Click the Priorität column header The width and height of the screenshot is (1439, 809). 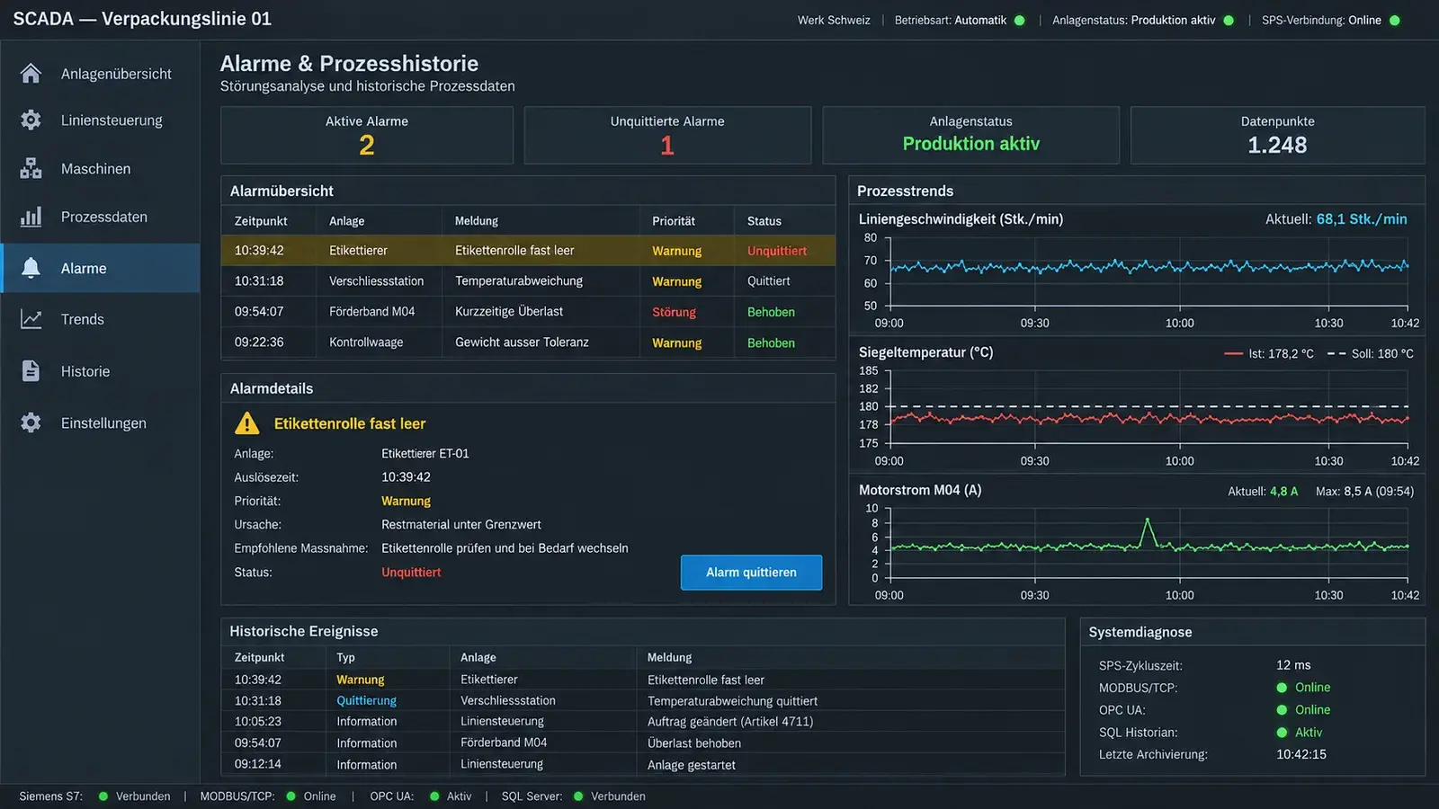(x=674, y=221)
